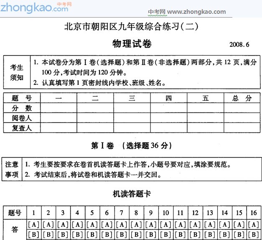Click question number 16 in answer card
Viewport: 262px width, 240px height.
point(254,213)
